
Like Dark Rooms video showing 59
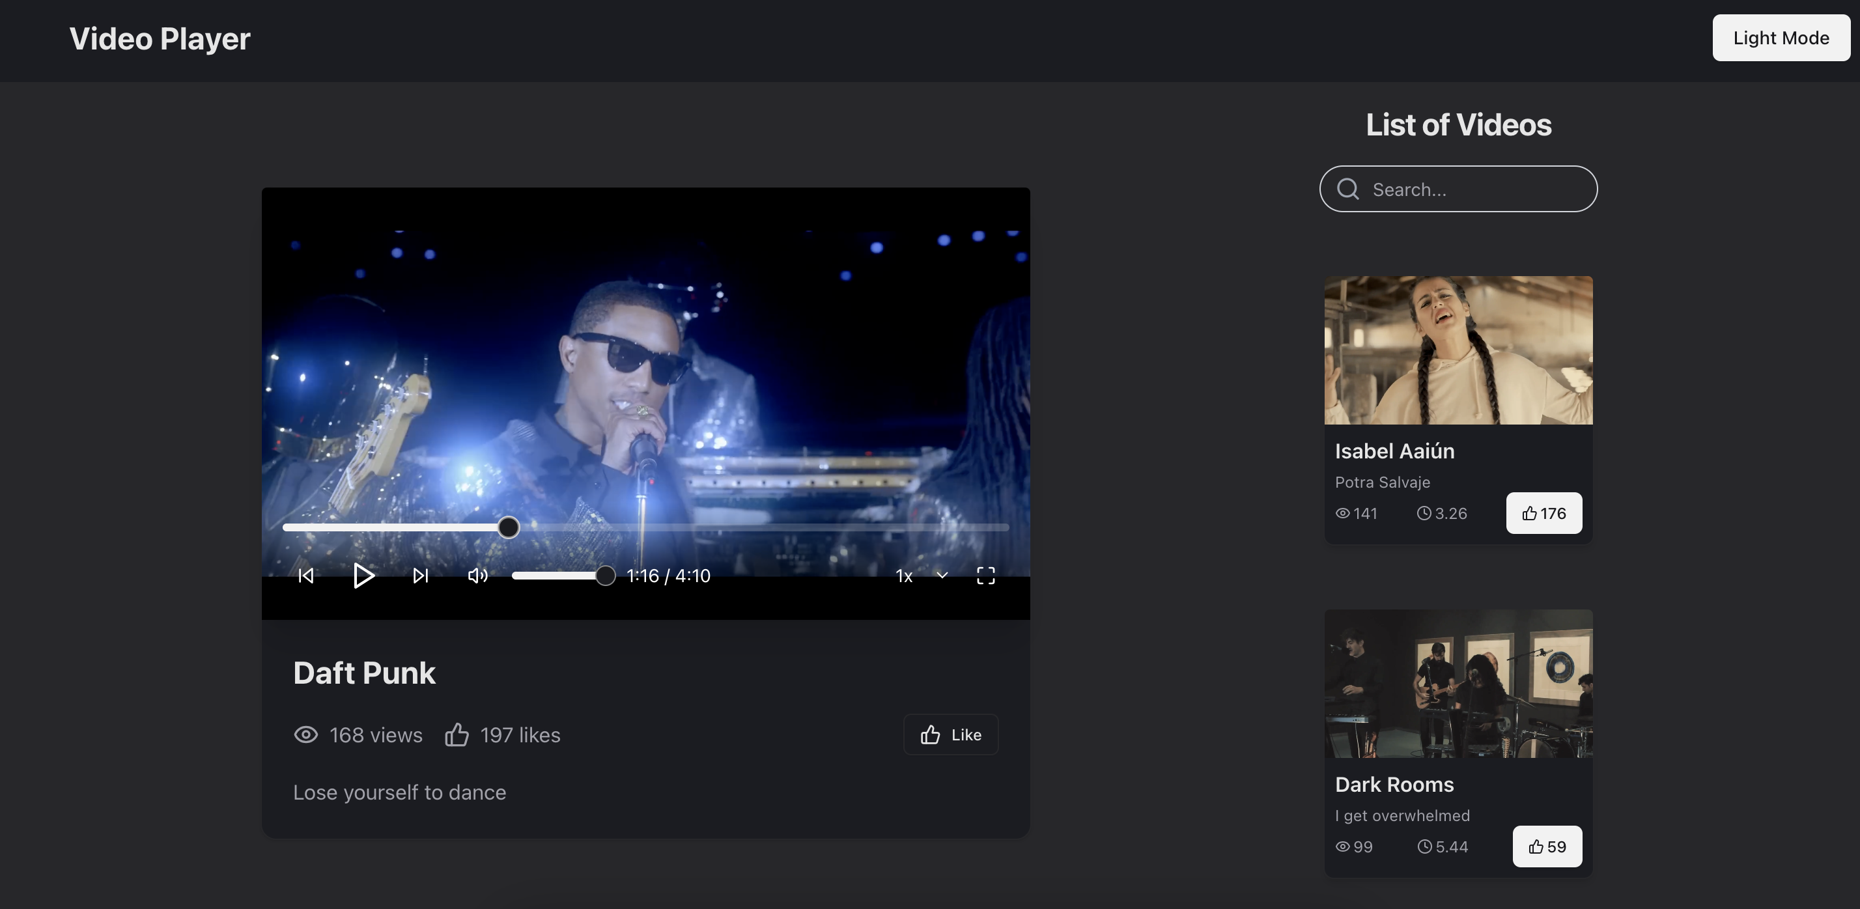[1547, 846]
